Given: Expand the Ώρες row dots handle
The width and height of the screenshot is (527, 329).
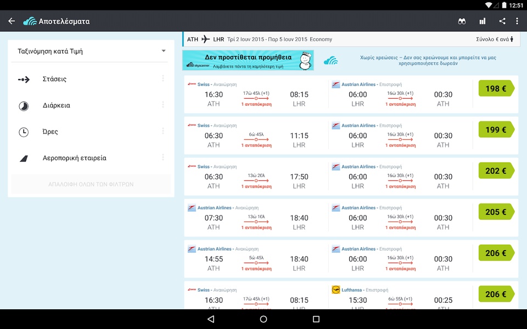Looking at the screenshot, I should pos(163,131).
